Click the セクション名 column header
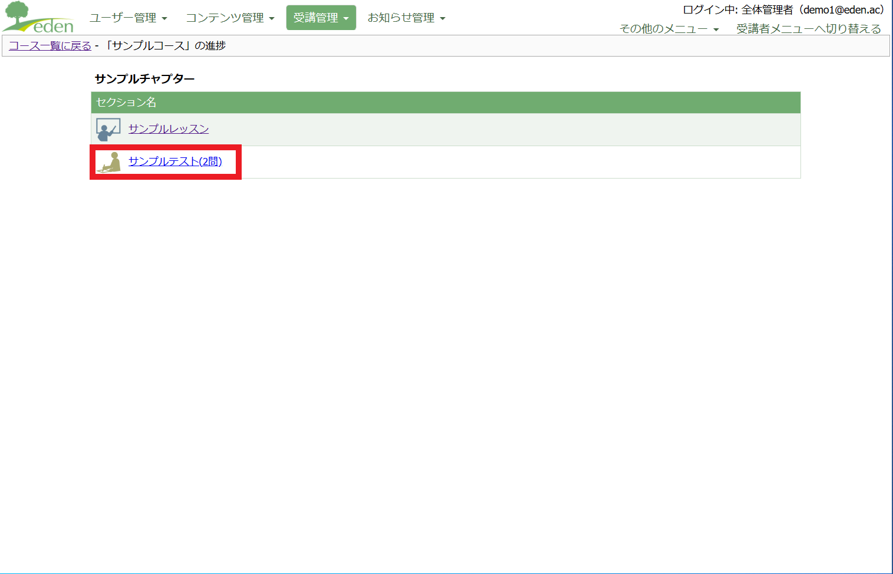Viewport: 893px width, 574px height. point(446,103)
